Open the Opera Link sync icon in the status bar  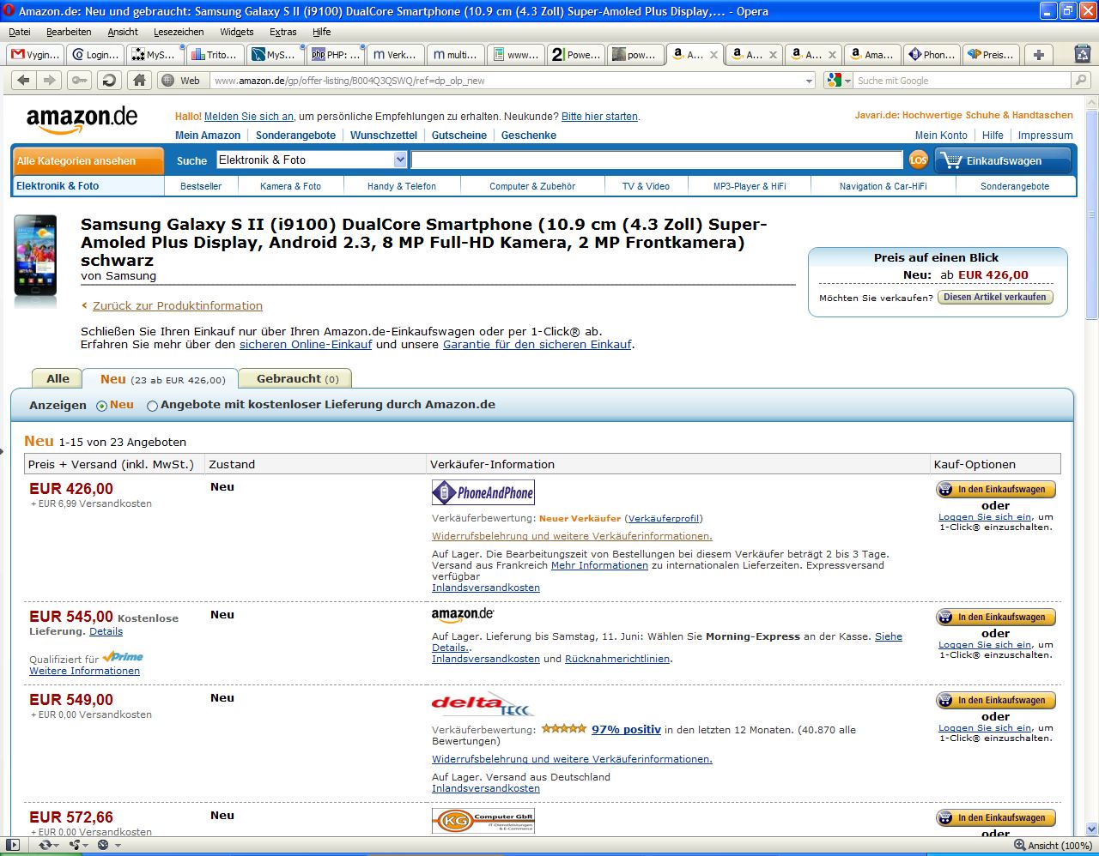point(45,845)
